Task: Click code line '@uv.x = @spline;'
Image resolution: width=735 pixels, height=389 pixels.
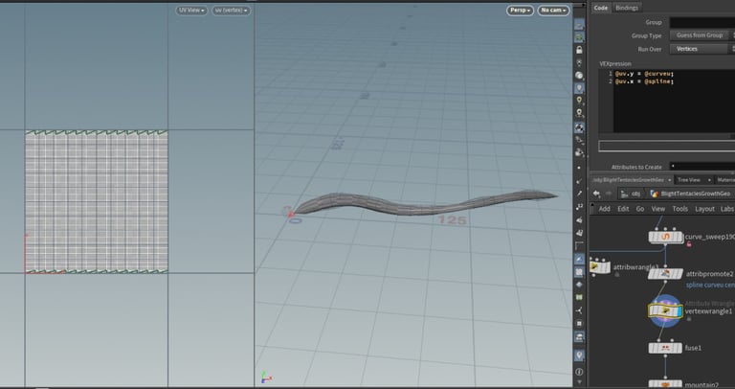Action: click(x=644, y=81)
